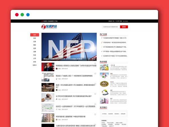Select the last carousel dot on the banner

tap(94, 59)
